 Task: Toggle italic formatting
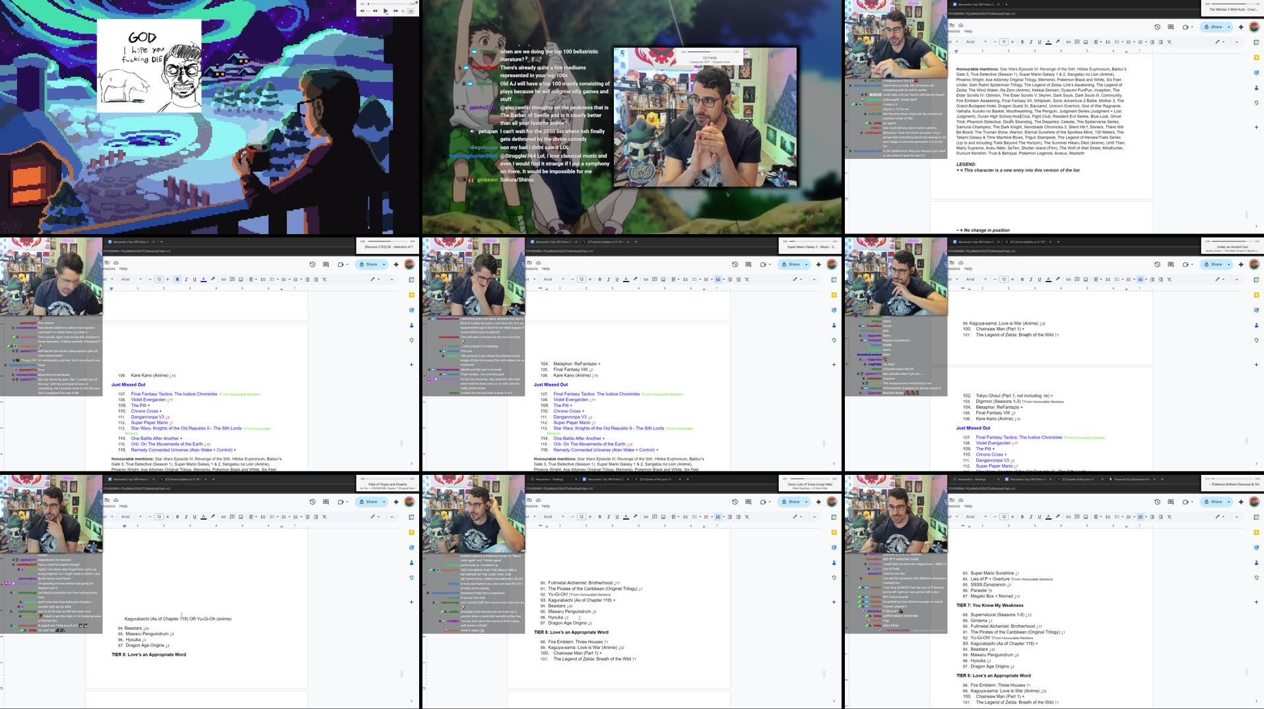point(1030,42)
